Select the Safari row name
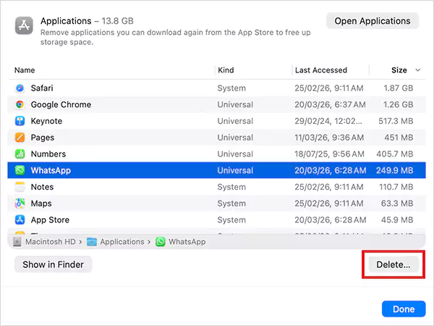Image resolution: width=434 pixels, height=326 pixels. click(42, 88)
